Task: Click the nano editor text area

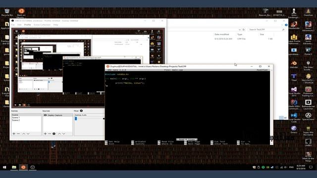Action: click(187, 105)
